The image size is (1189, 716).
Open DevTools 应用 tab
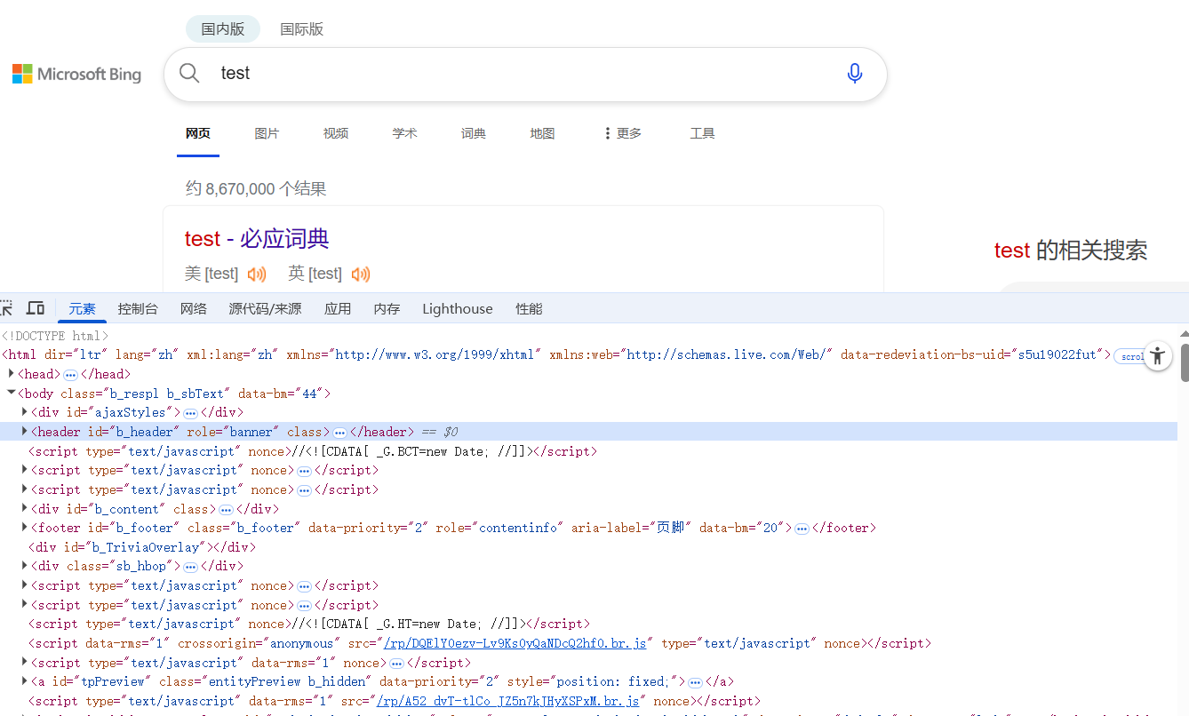[338, 308]
